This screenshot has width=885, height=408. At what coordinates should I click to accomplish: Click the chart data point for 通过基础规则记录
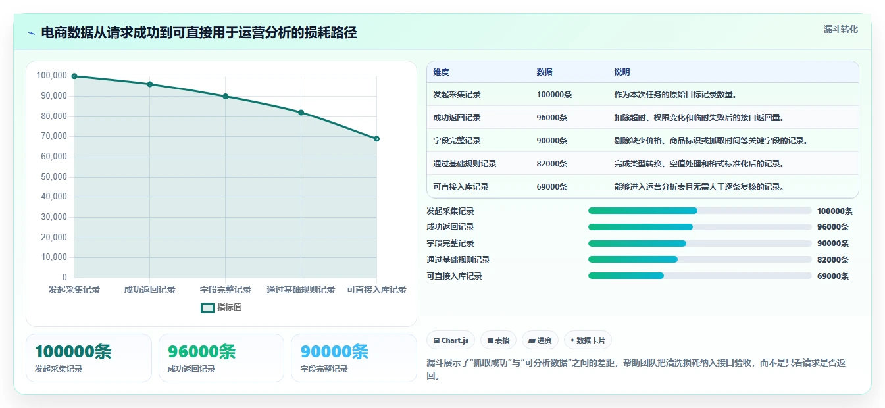click(301, 113)
